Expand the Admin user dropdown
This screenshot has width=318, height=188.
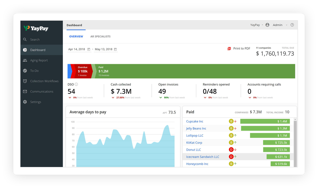click(287, 25)
